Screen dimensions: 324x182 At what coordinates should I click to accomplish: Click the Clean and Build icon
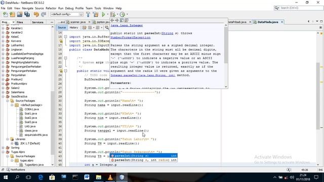tap(96, 15)
